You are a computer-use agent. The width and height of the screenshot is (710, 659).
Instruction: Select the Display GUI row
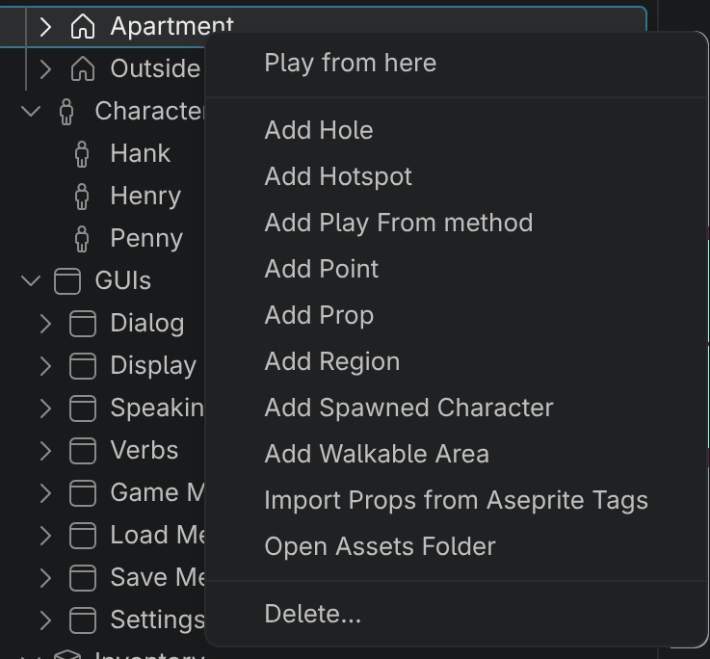(103, 365)
